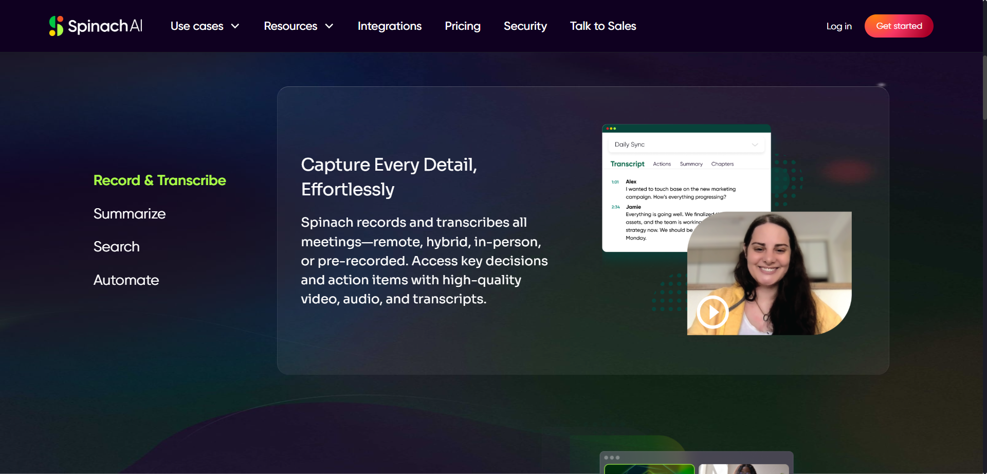The height and width of the screenshot is (474, 987).
Task: Click the Log in link
Action: coord(839,26)
